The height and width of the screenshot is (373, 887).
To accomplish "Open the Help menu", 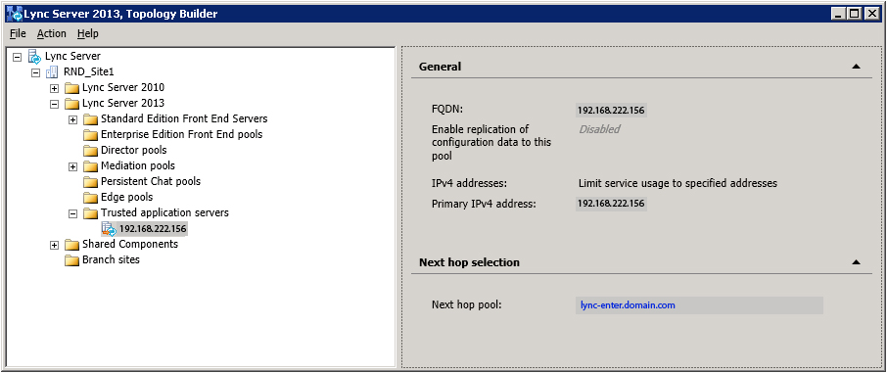I will pos(88,33).
